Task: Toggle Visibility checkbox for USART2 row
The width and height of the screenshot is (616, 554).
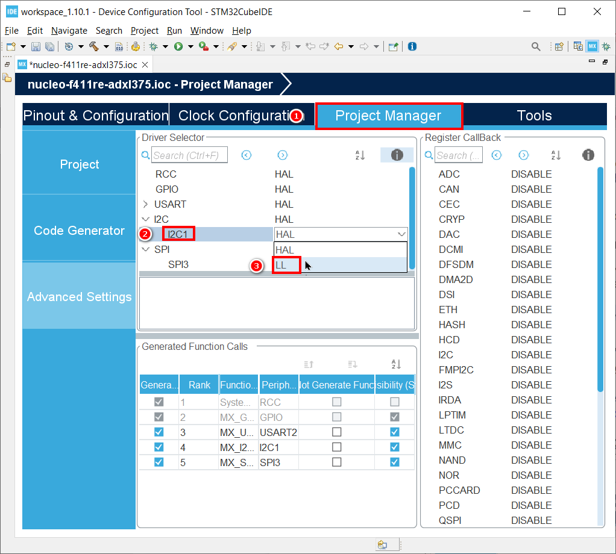Action: [x=395, y=432]
